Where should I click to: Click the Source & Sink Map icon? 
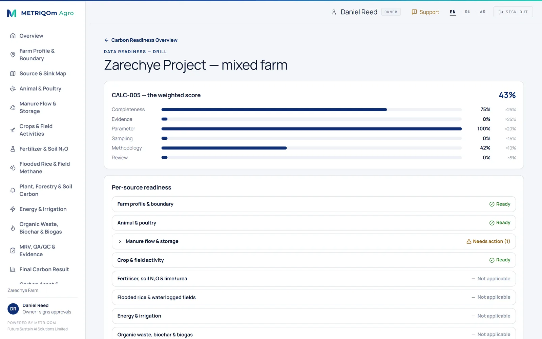coord(13,74)
